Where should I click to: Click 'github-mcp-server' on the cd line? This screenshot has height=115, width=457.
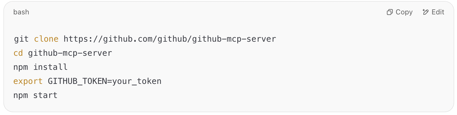70,53
